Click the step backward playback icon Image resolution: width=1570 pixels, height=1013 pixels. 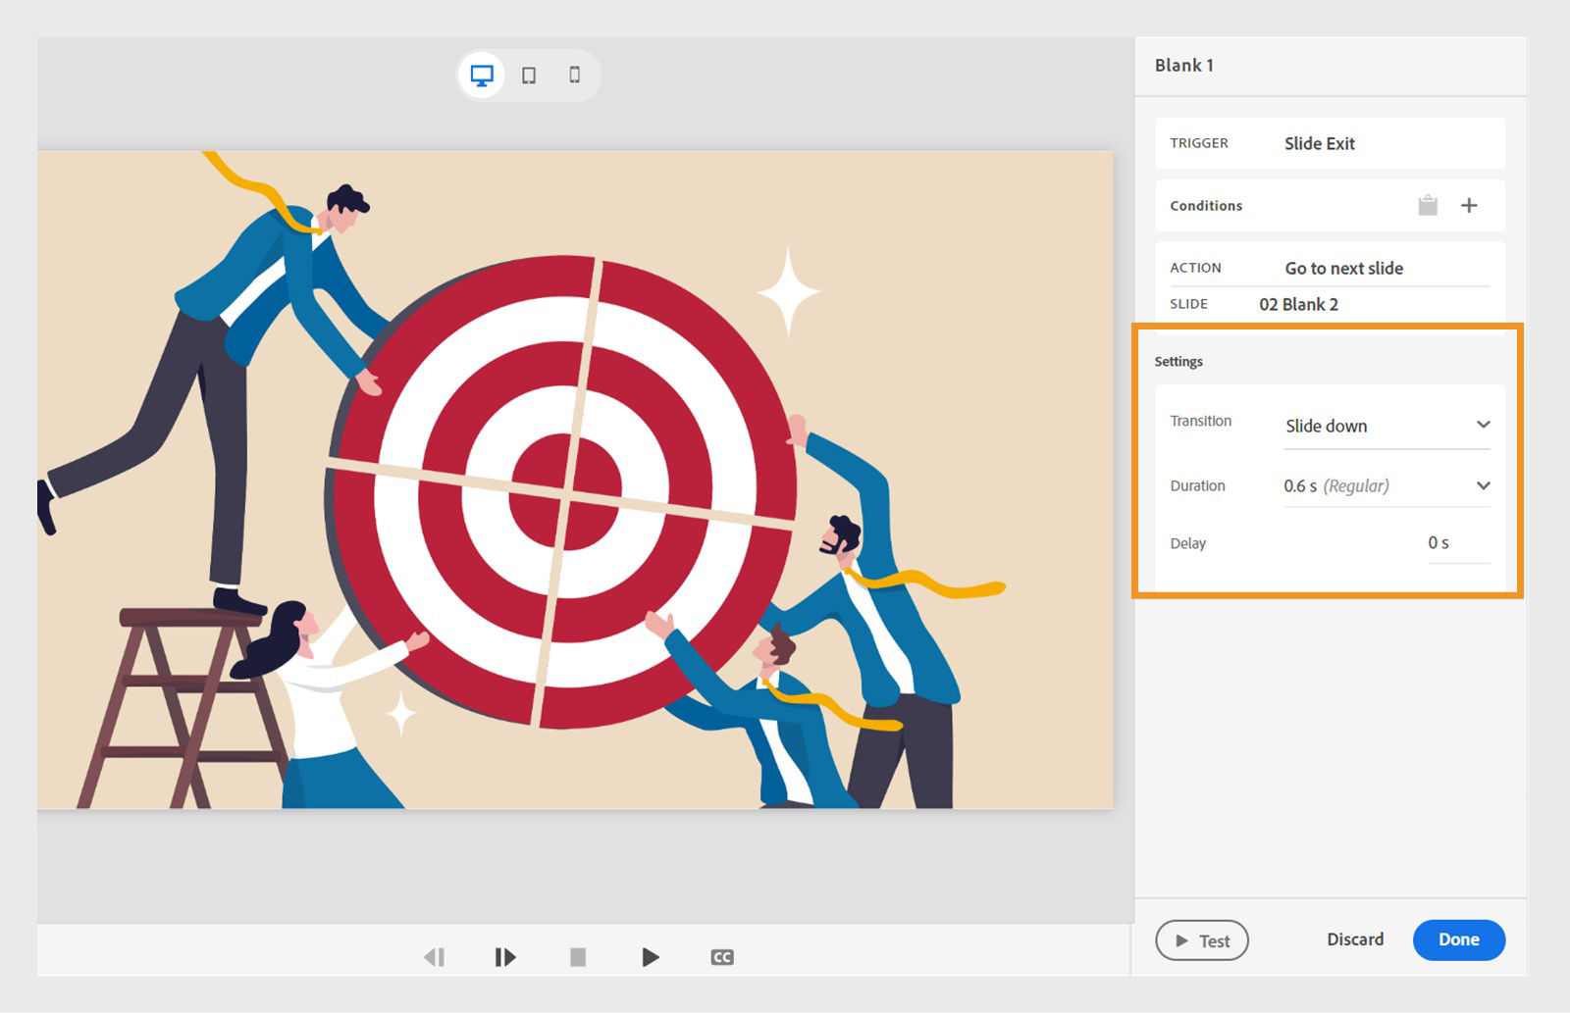pos(434,956)
